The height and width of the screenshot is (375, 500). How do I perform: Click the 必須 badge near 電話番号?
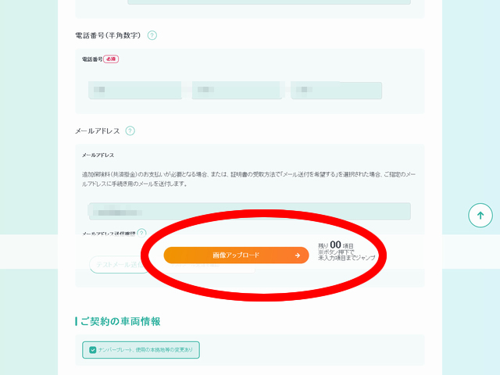tap(111, 59)
